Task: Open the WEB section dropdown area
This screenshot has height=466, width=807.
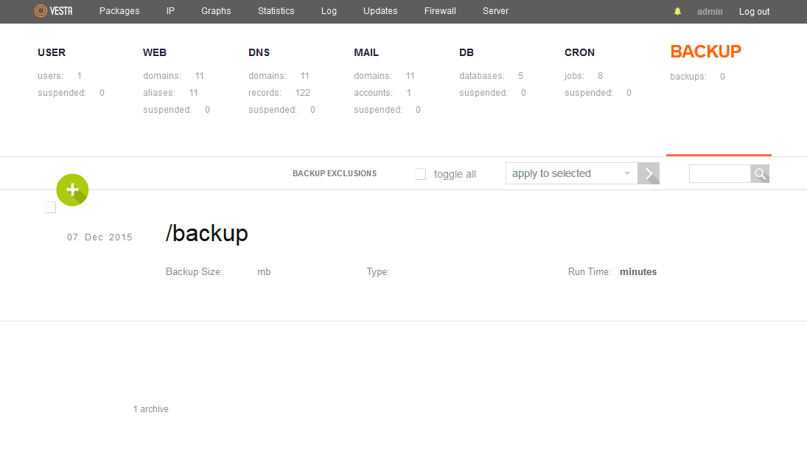Action: point(155,52)
